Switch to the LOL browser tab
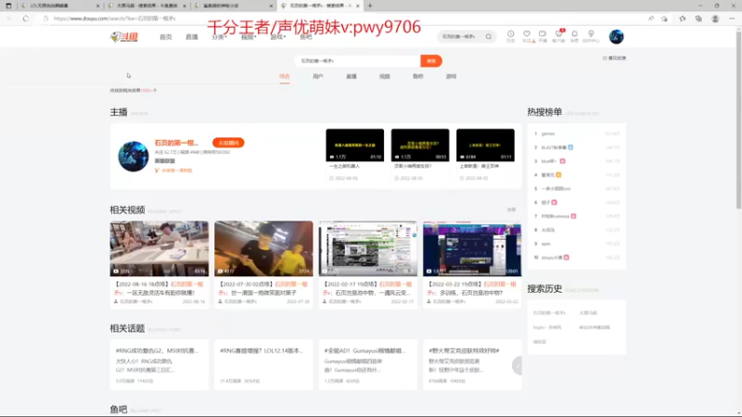Screen dimensions: 742x417 tap(59, 6)
